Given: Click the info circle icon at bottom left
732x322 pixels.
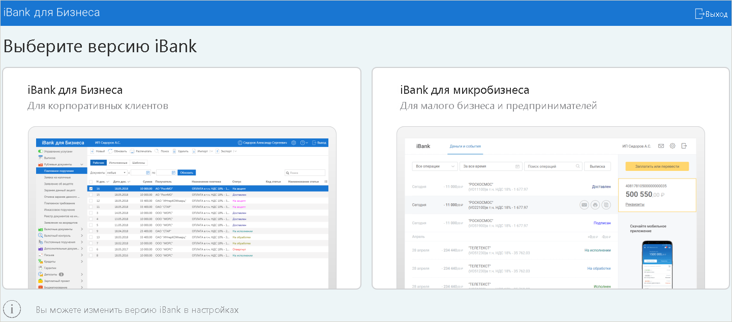Looking at the screenshot, I should click(12, 309).
